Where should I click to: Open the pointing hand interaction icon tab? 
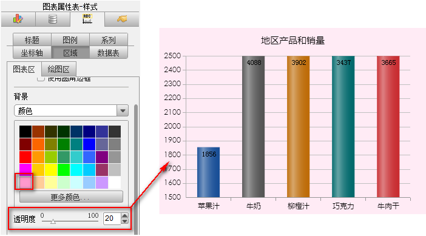[x=122, y=19]
